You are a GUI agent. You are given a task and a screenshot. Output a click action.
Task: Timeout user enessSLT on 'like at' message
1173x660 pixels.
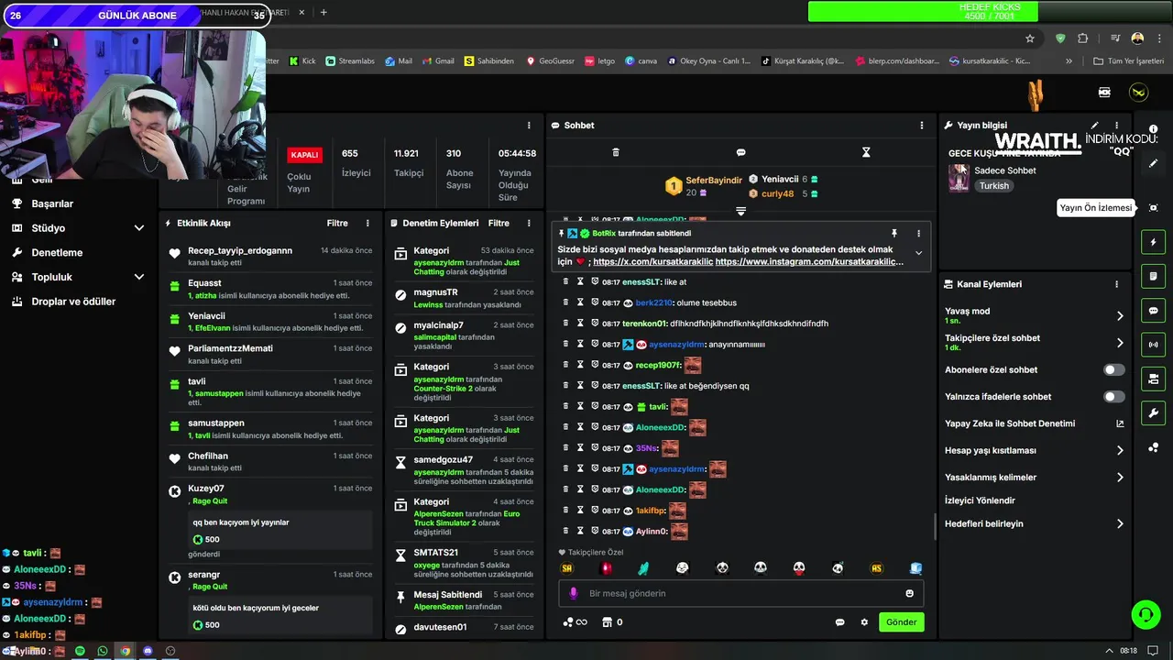tap(580, 281)
